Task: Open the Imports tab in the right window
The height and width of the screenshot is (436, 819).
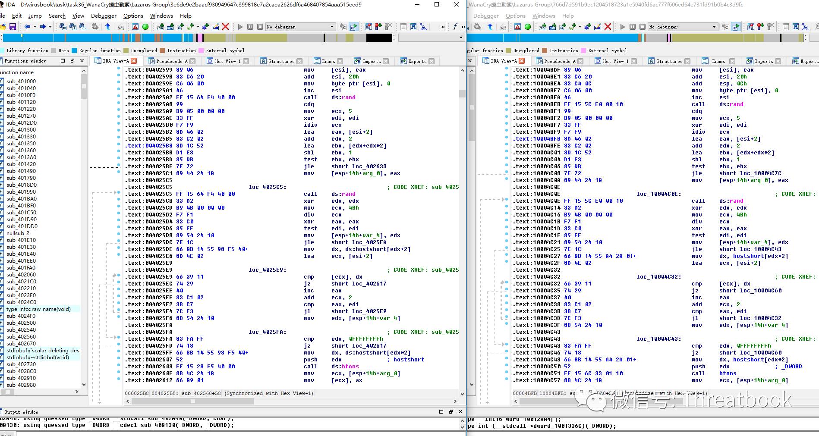Action: tap(764, 61)
